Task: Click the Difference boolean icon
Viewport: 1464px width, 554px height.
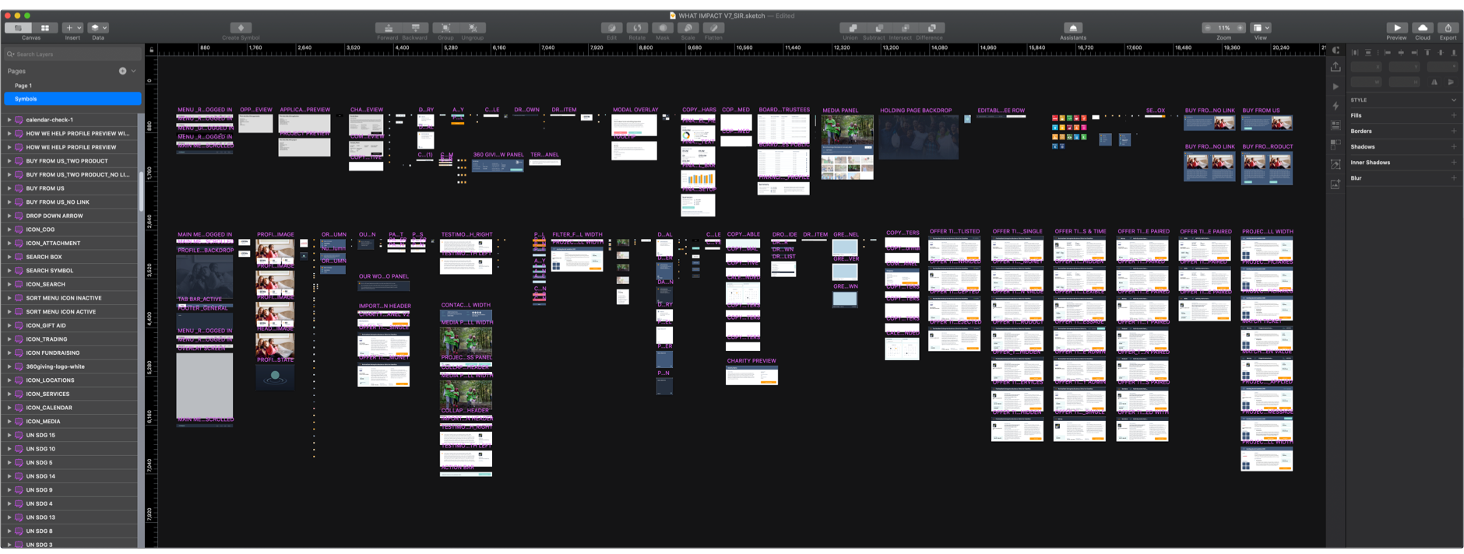Action: tap(931, 28)
